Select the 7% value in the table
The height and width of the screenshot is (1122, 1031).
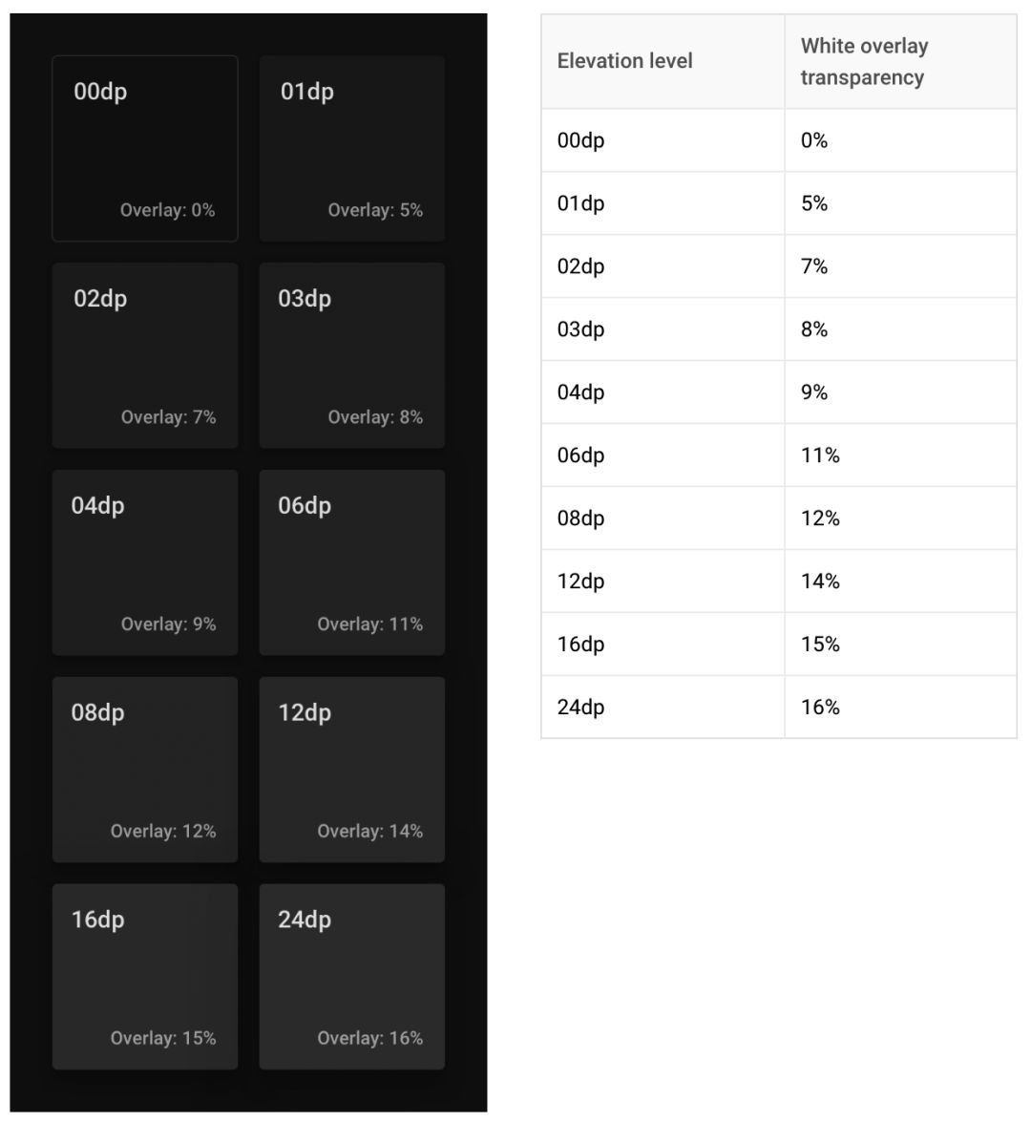pos(814,266)
